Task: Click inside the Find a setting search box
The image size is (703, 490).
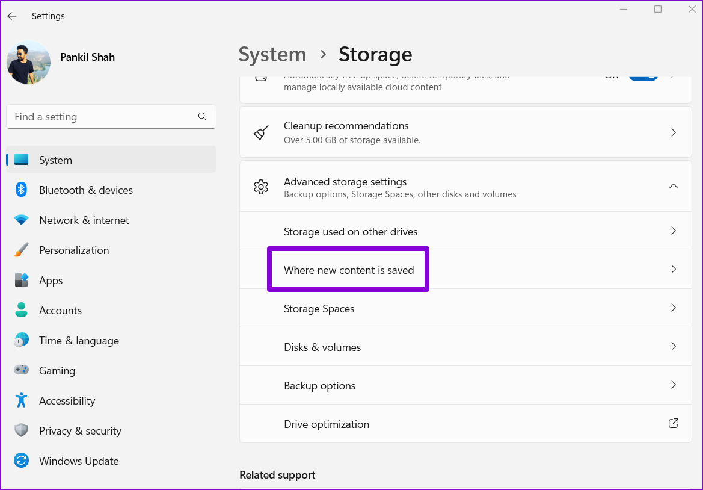Action: point(111,116)
